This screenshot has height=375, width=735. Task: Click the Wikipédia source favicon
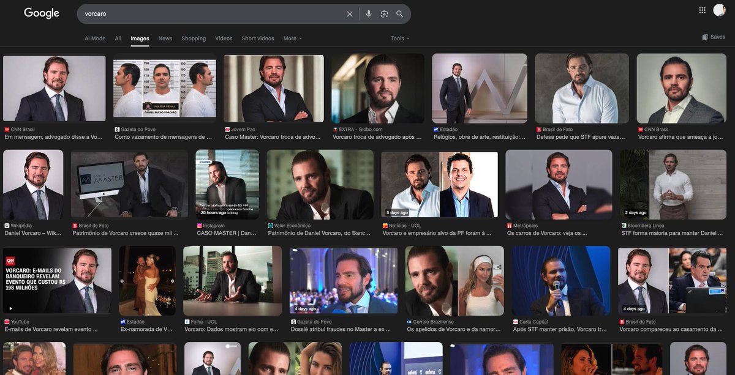[7, 226]
